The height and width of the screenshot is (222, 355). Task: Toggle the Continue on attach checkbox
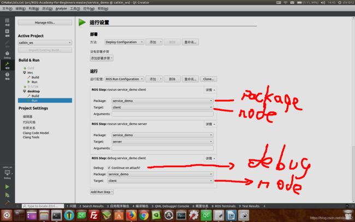pos(109,168)
